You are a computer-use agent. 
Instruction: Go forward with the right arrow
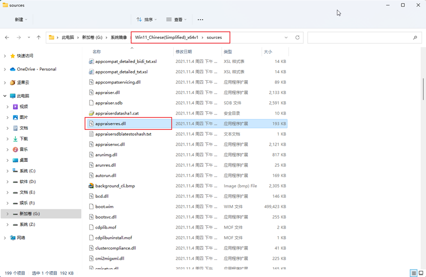tap(19, 37)
